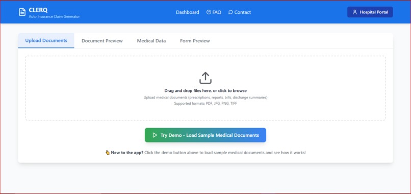Open the Dashboard link
The height and width of the screenshot is (194, 411).
[x=188, y=12]
